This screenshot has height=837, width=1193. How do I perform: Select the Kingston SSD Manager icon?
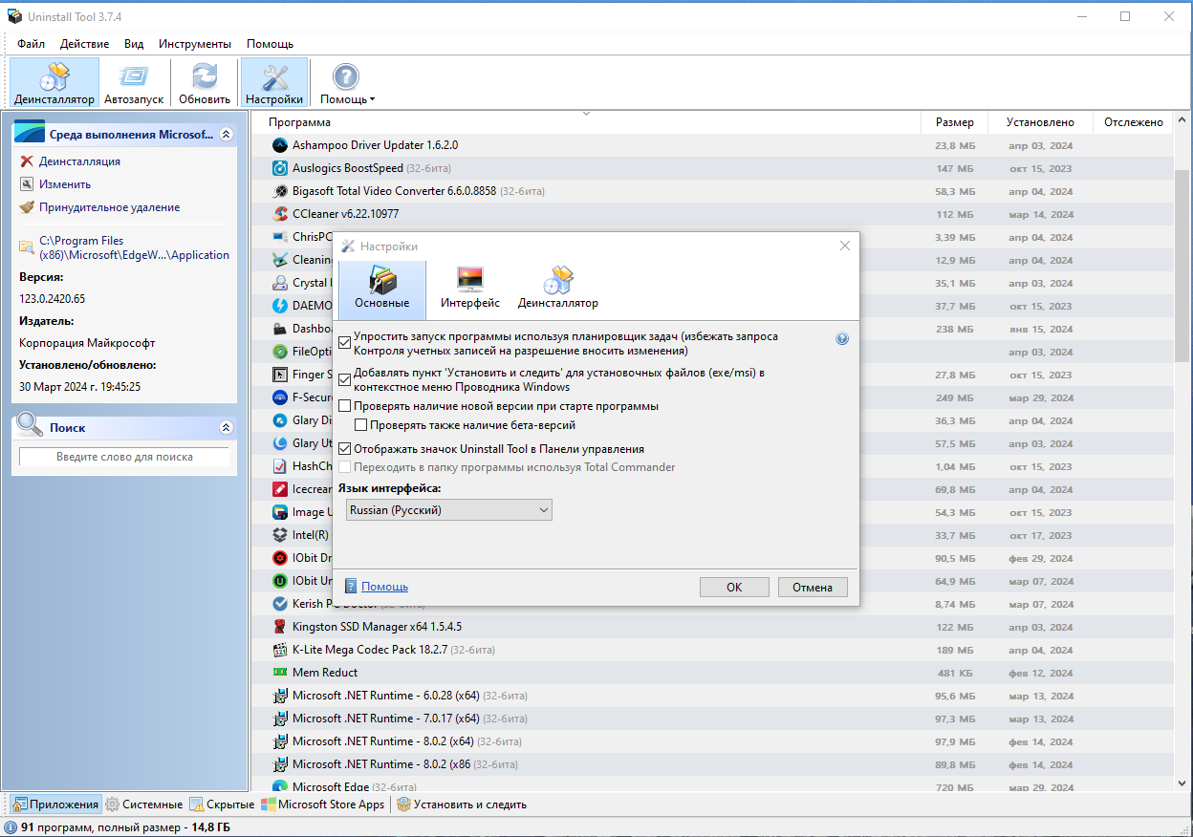(x=280, y=627)
